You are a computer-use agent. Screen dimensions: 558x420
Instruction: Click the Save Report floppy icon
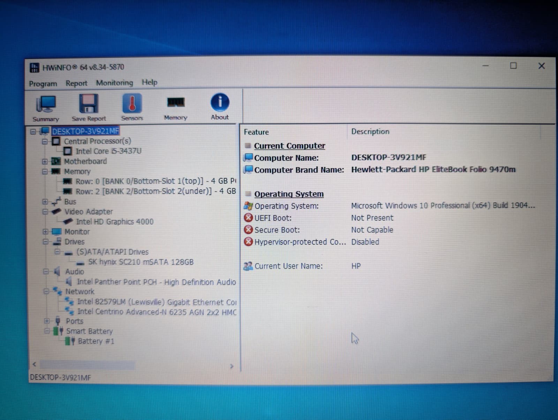coord(89,104)
